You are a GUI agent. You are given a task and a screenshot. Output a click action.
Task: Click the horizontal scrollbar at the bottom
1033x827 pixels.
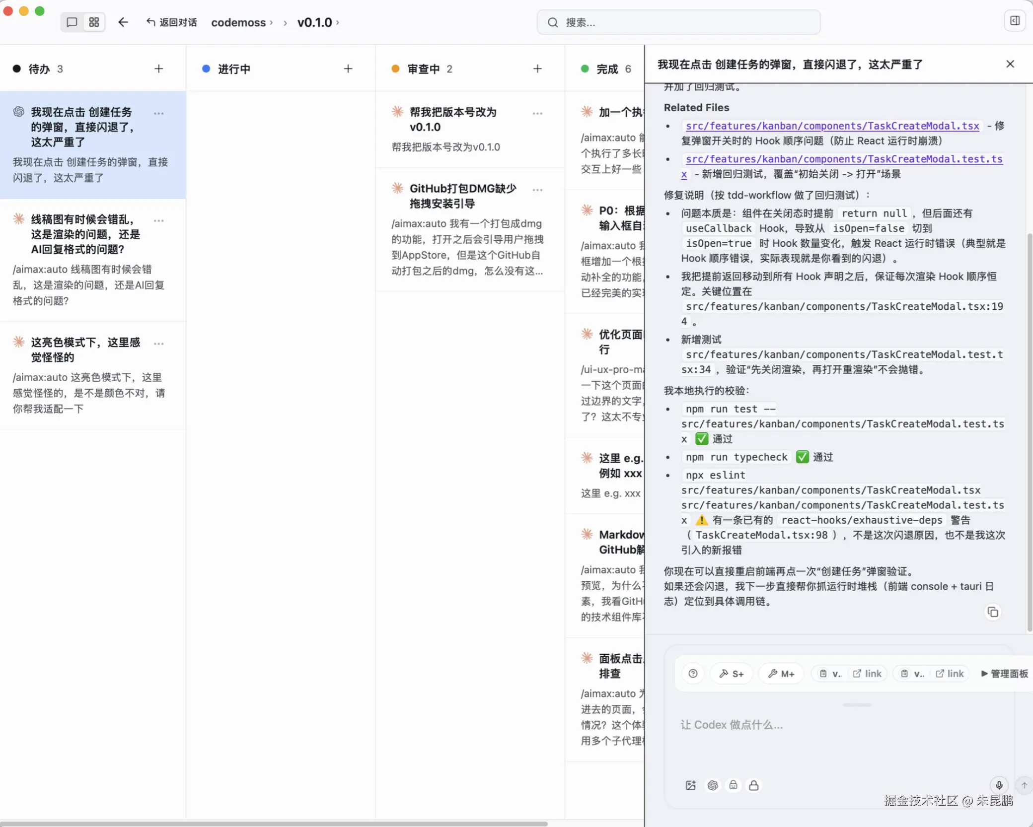273,824
